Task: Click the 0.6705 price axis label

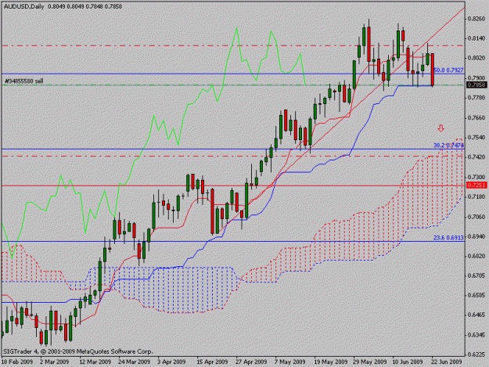Action: click(476, 276)
